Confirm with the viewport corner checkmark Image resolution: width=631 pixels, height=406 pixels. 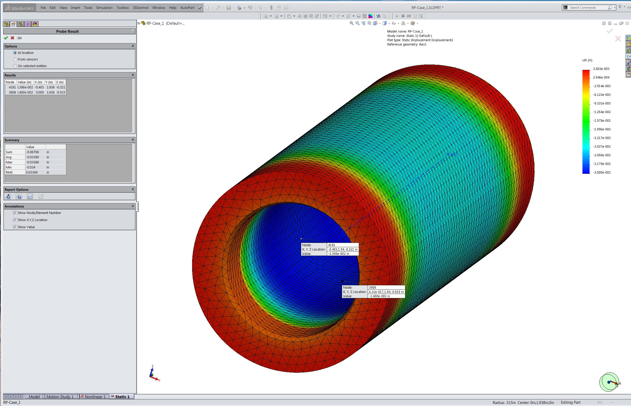point(609,31)
